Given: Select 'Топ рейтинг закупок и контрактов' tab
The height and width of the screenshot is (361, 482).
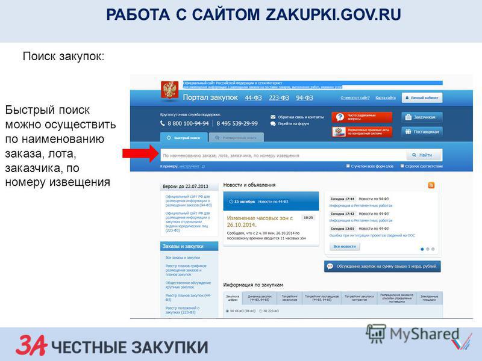Looking at the screenshot, I should point(359,298).
